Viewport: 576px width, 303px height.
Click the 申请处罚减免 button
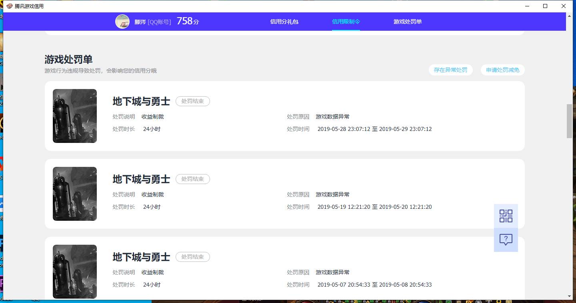coord(502,69)
